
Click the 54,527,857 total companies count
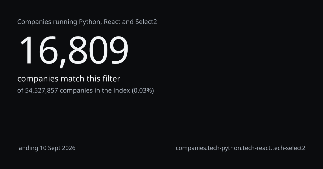[41, 90]
